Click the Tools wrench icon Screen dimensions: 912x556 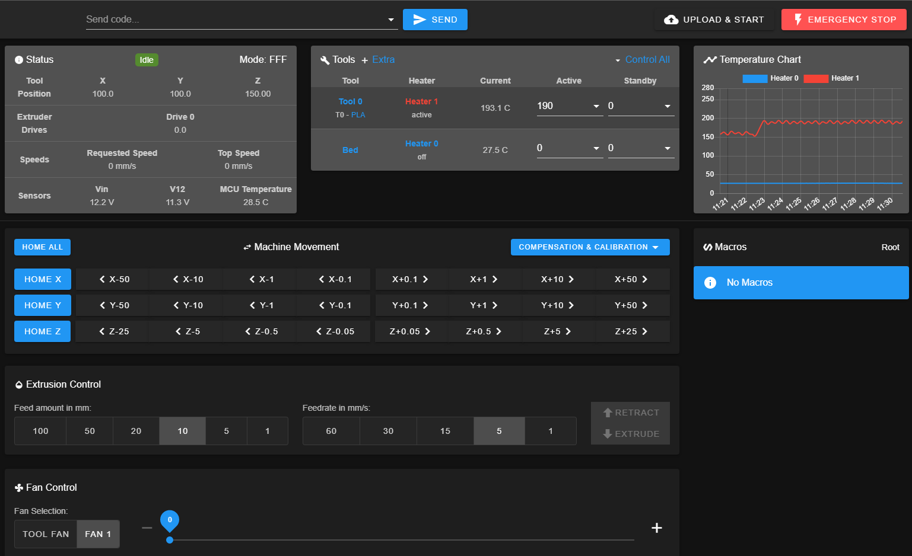point(325,60)
